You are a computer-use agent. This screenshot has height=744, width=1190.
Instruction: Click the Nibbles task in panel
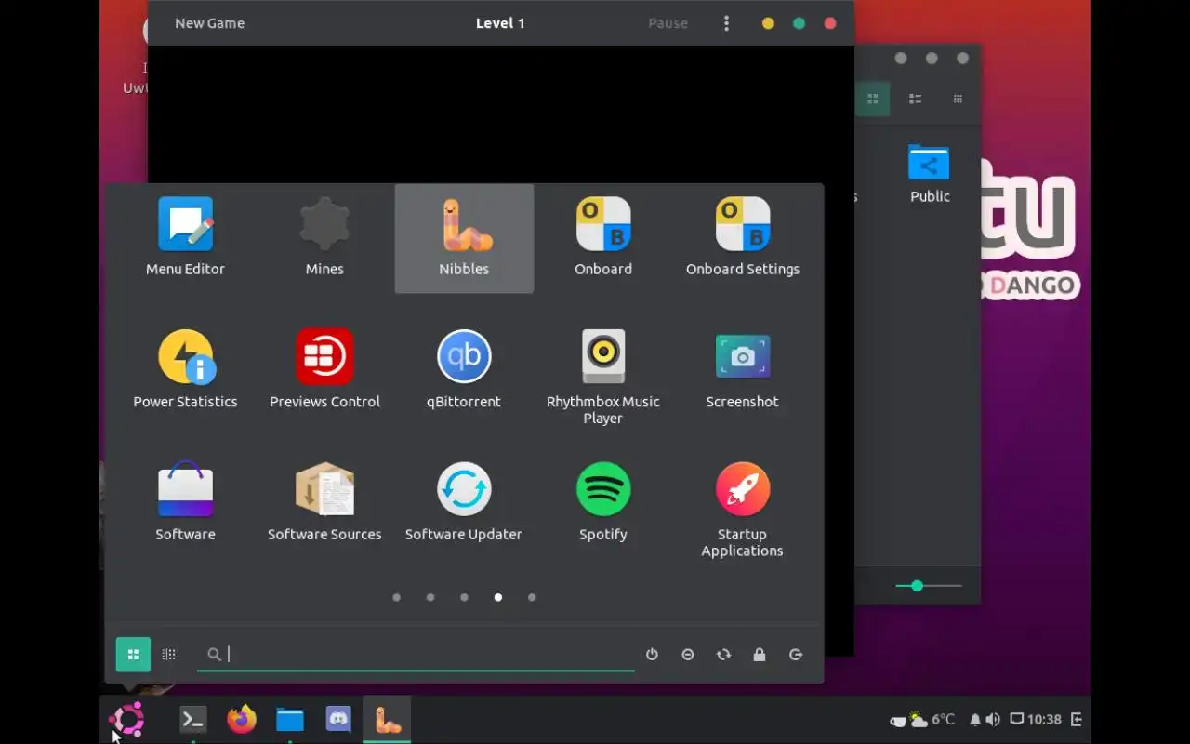[387, 719]
